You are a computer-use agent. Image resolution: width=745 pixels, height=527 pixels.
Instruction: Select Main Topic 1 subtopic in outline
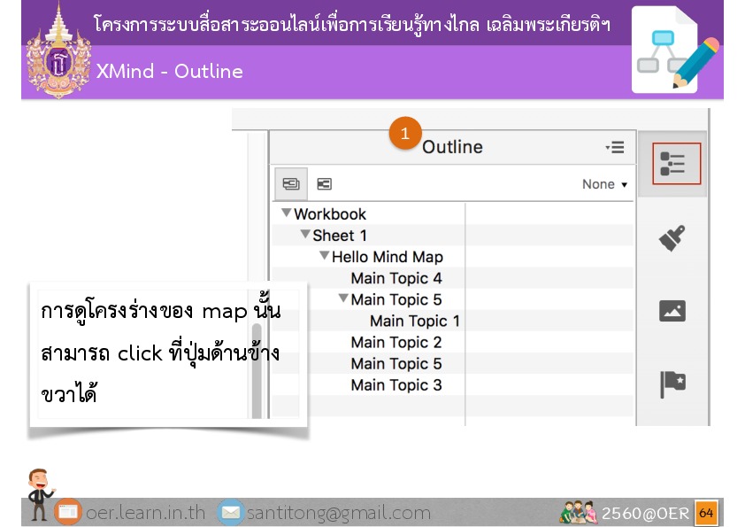414,321
